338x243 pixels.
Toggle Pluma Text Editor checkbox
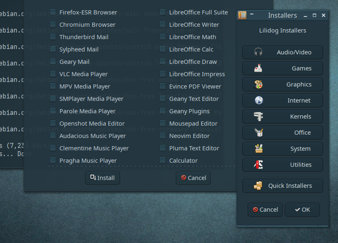click(x=163, y=148)
